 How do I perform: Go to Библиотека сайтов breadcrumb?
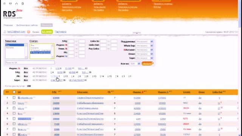(27, 25)
